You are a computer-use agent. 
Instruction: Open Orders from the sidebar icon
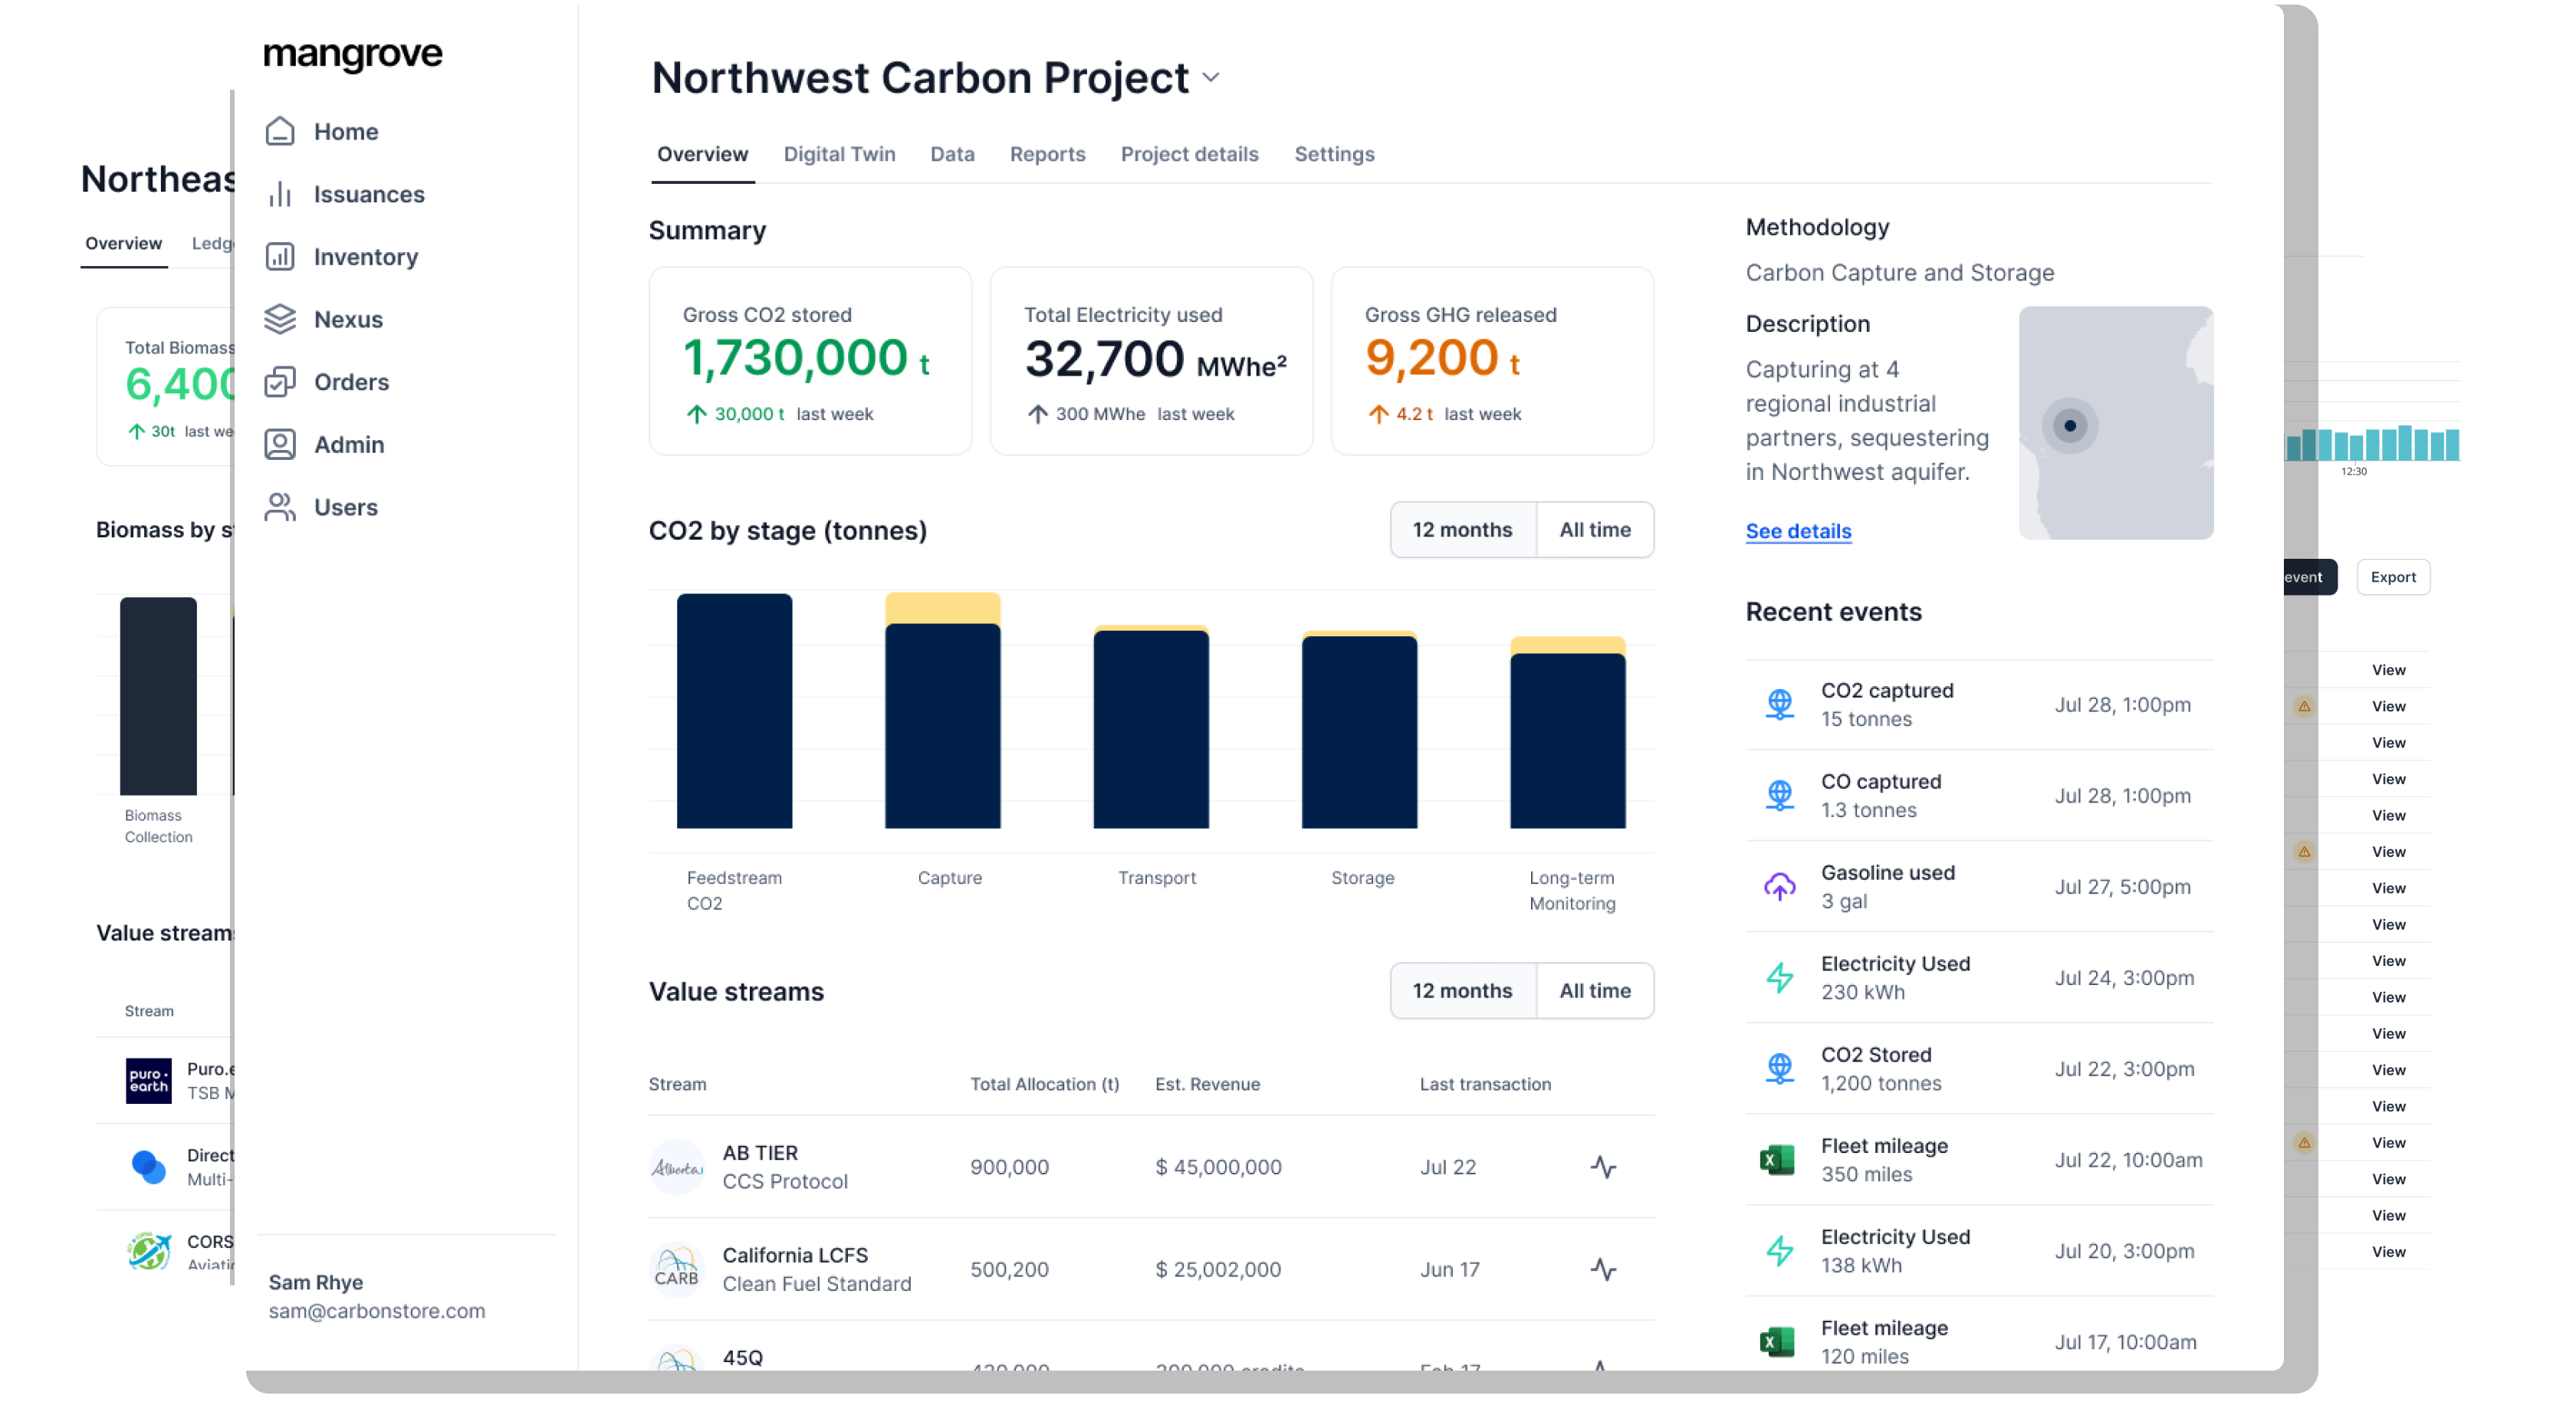click(280, 382)
